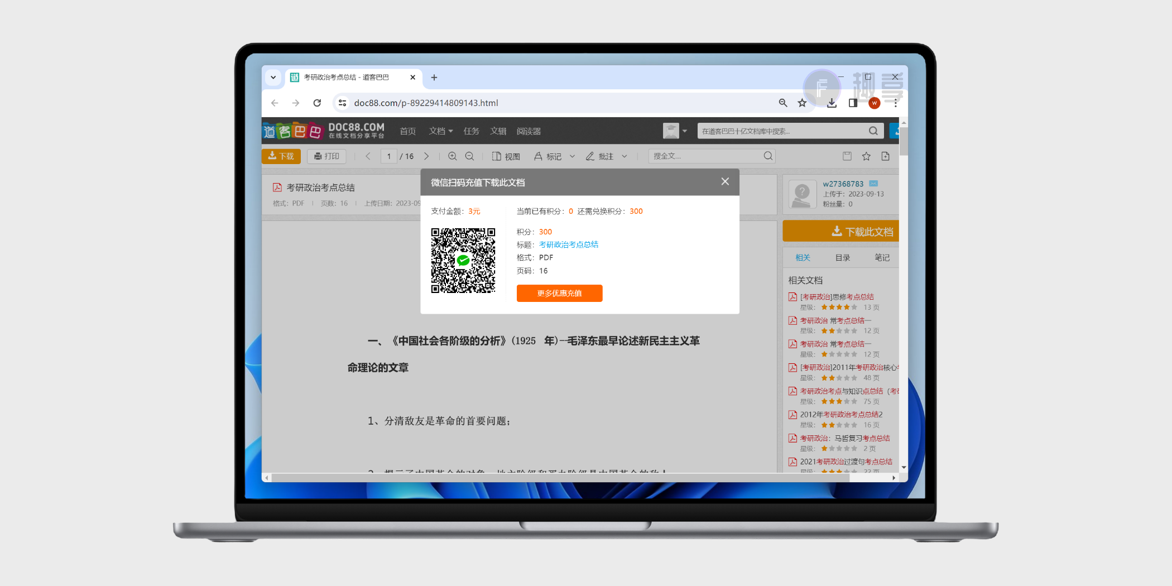Click the site information icon in address bar
This screenshot has height=586, width=1172.
pyautogui.click(x=343, y=103)
